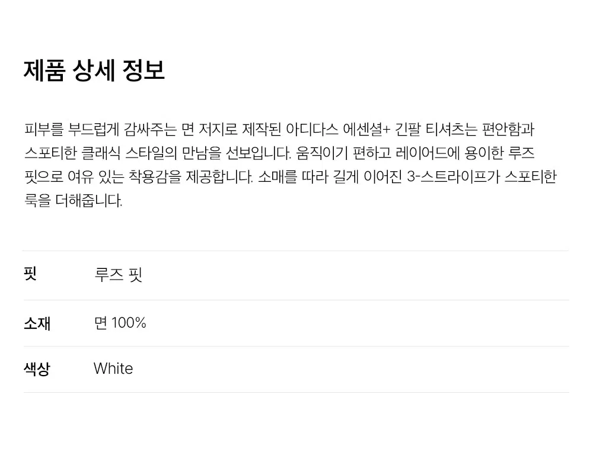Click the 루즈 핏 value in table
The height and width of the screenshot is (452, 593).
point(119,274)
